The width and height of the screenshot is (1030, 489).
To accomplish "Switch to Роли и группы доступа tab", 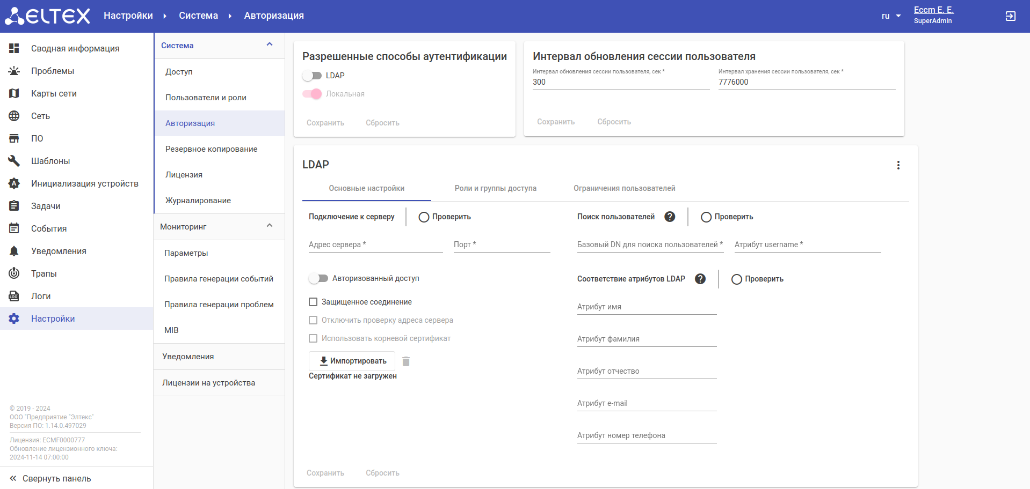I will 495,188.
